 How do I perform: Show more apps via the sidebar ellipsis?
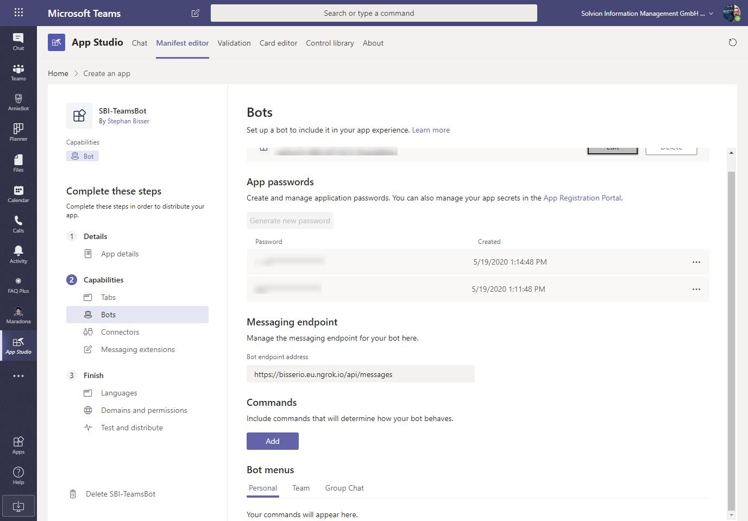[x=18, y=376]
